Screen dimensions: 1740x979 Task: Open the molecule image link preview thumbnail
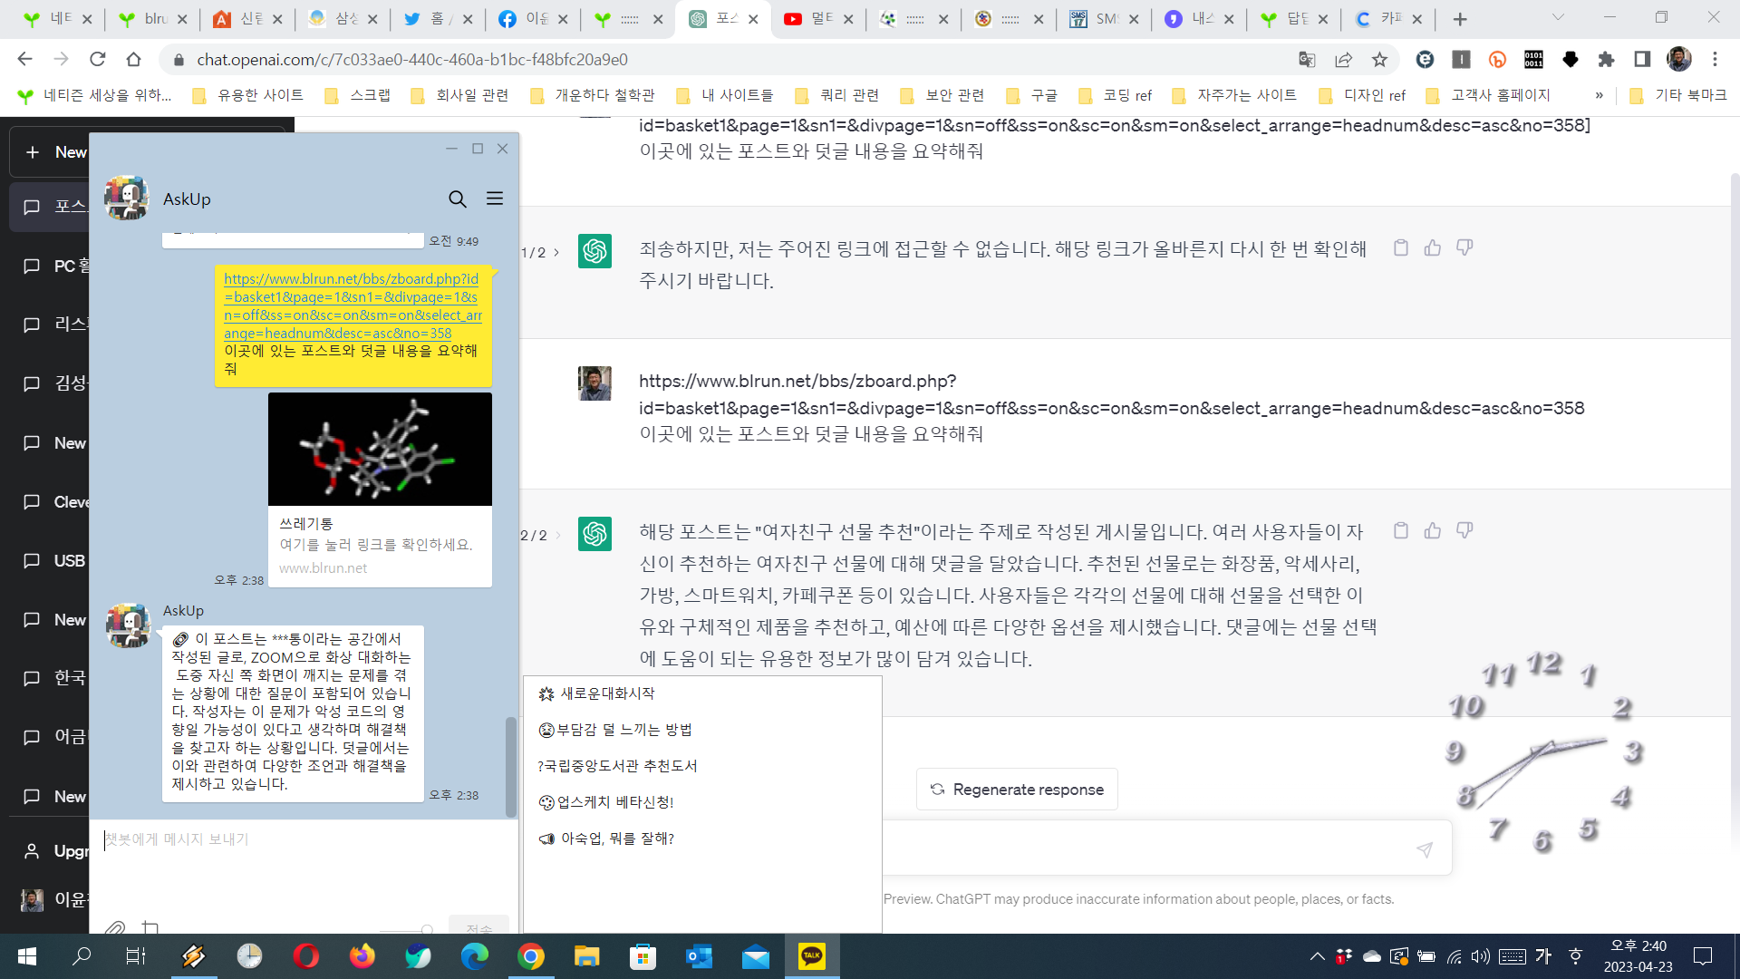pos(380,449)
